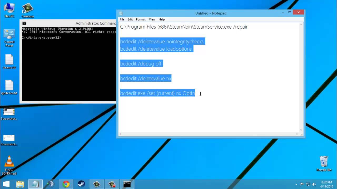Open the Camtasia Recorder taskbar icon
This screenshot has height=189, width=337.
[x=112, y=184]
